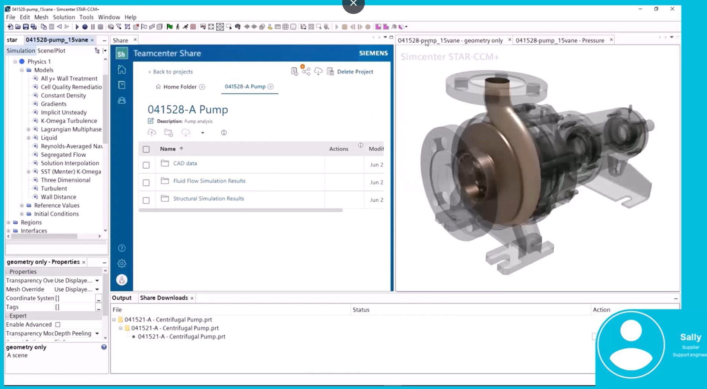This screenshot has width=707, height=389.
Task: Expand the Reference Values tree node
Action: (x=21, y=206)
